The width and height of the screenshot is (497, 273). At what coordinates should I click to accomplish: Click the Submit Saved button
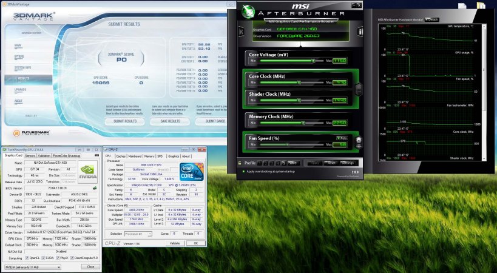(212, 121)
